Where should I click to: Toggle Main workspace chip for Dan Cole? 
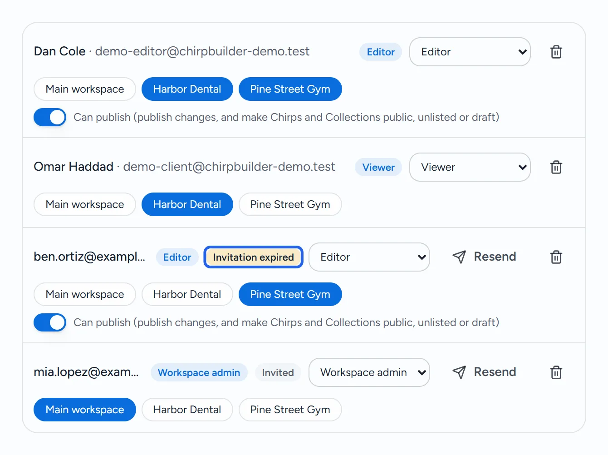click(x=85, y=89)
